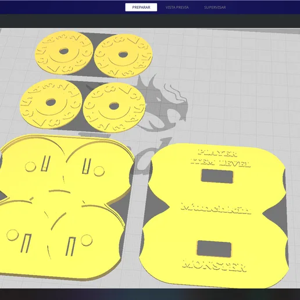Select the top-left numbered dial disk model

(x=64, y=52)
